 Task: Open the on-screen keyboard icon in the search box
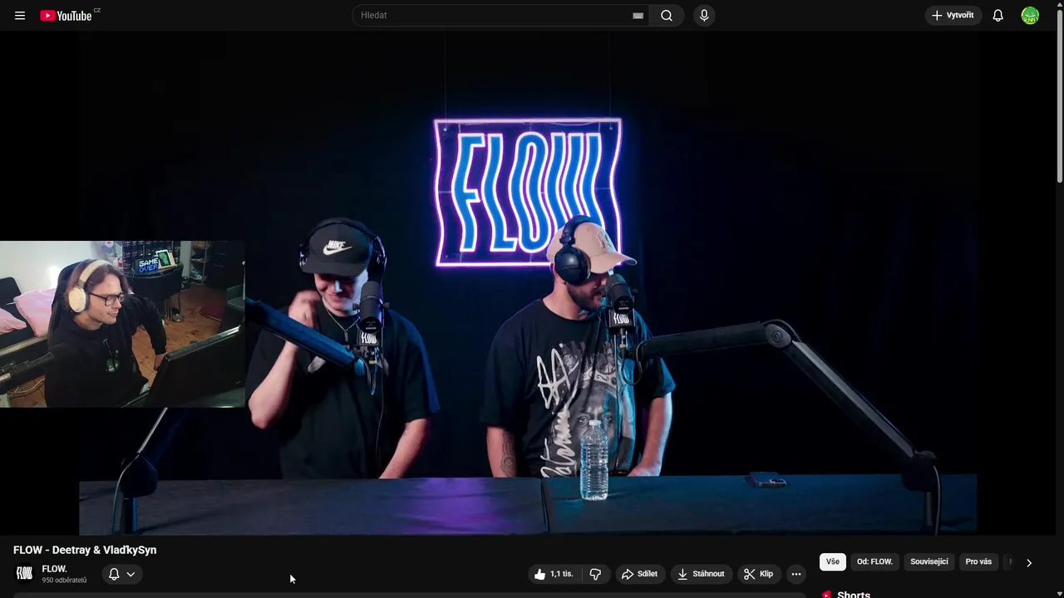point(638,16)
